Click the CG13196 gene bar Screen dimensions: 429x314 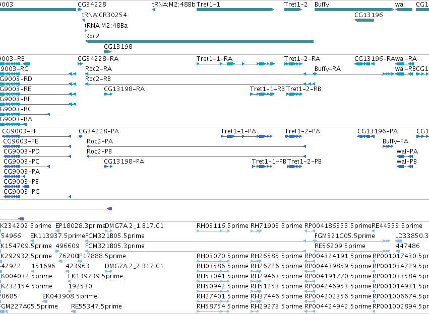coord(364,20)
